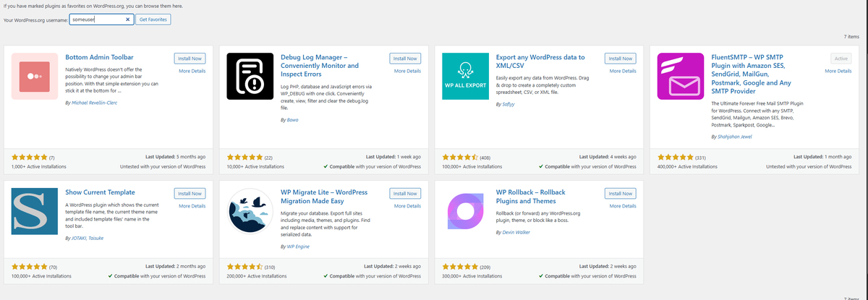
Task: Open Export any WordPress data title link
Action: click(x=540, y=61)
